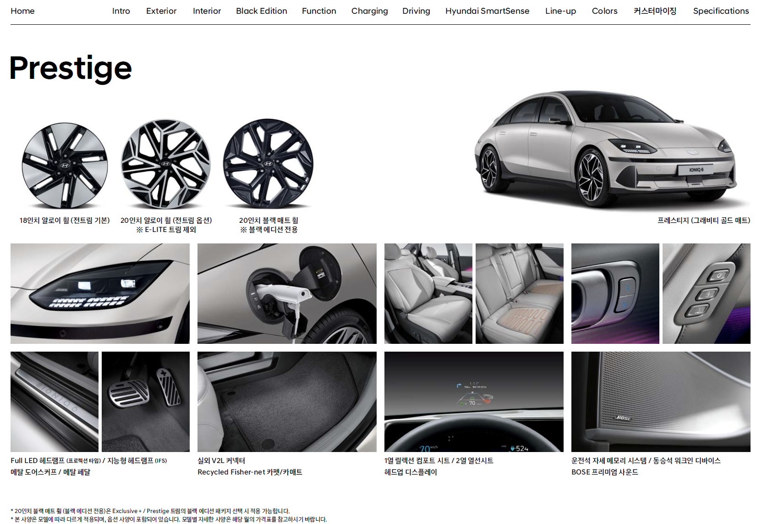Go to the Home link
Image resolution: width=762 pixels, height=524 pixels.
[x=22, y=11]
